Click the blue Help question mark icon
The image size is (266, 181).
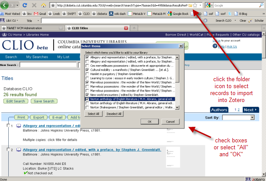(215, 46)
